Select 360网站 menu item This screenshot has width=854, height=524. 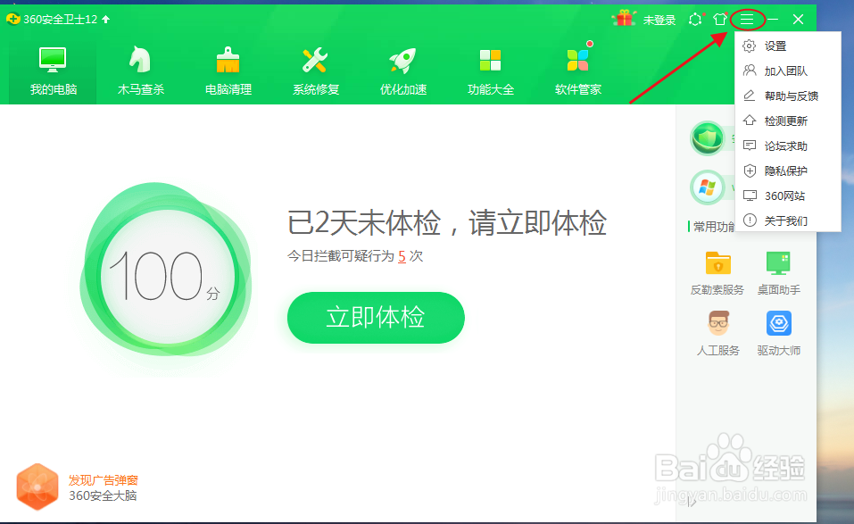pyautogui.click(x=787, y=195)
